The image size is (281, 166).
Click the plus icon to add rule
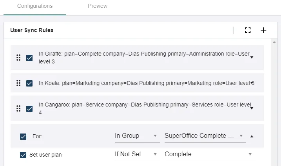pyautogui.click(x=263, y=30)
